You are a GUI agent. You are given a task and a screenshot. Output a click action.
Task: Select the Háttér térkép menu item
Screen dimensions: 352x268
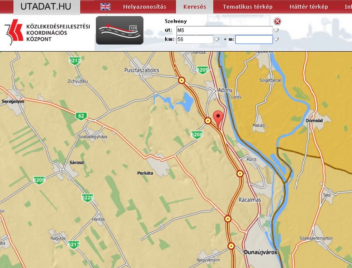[309, 7]
